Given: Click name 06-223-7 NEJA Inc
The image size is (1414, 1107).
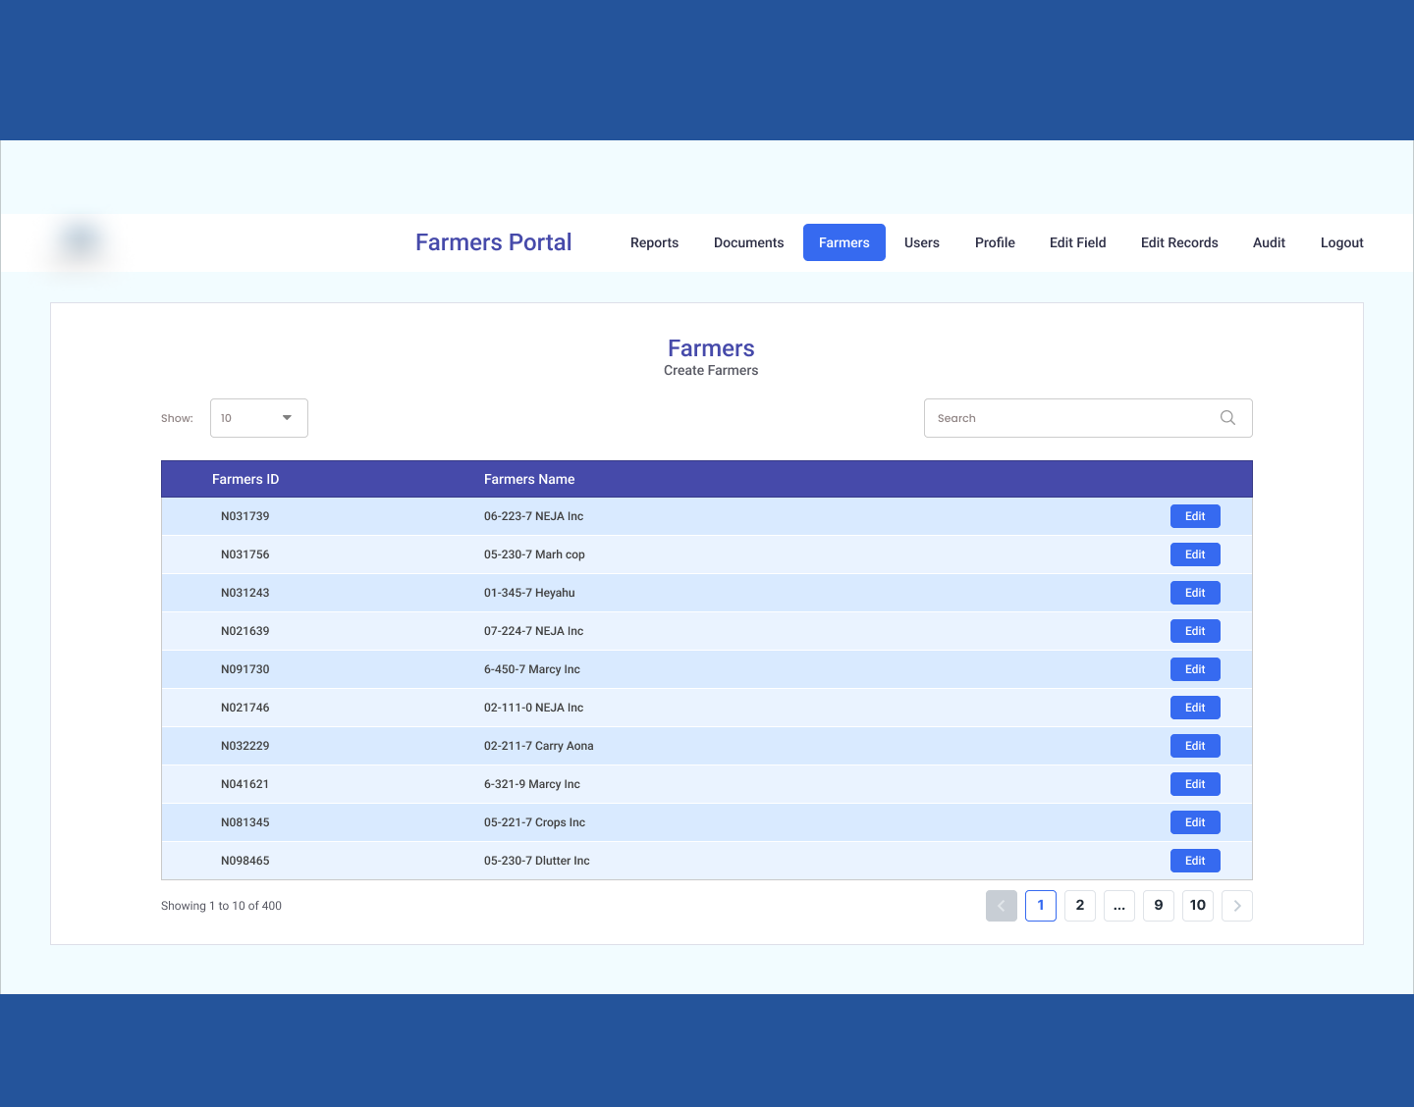Looking at the screenshot, I should coord(533,516).
